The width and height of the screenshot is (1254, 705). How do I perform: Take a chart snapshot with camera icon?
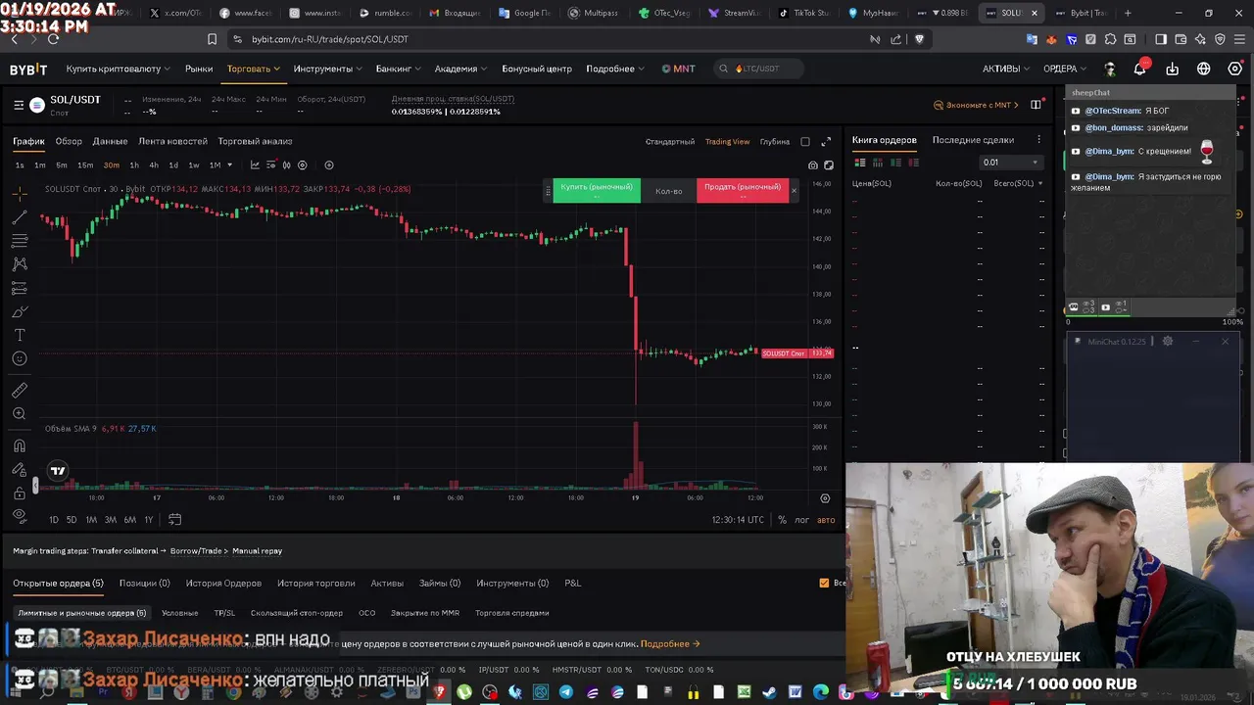[813, 164]
